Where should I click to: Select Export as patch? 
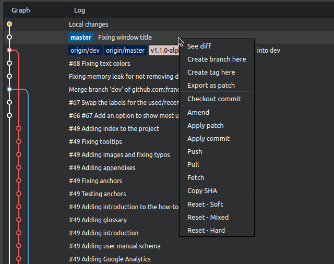coord(217,86)
